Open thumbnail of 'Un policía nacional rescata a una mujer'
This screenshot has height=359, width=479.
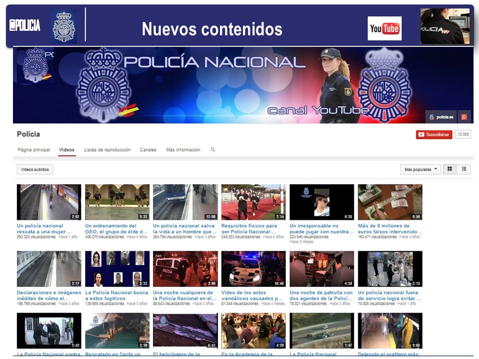(49, 202)
